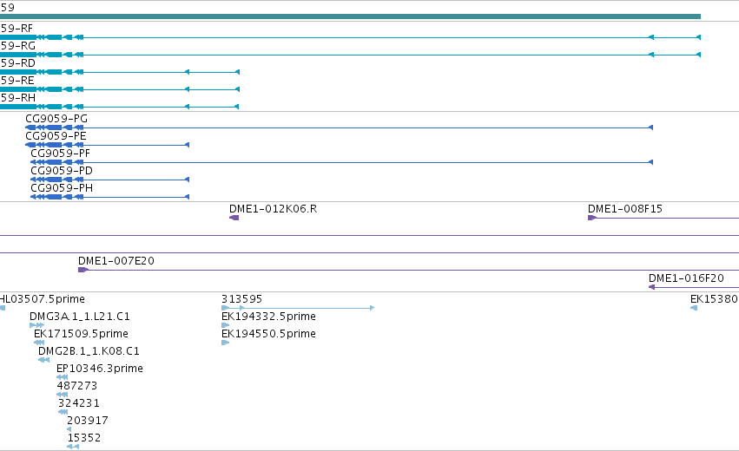Viewport: 739px width, 451px height.
Task: Click the 59-RD transcript label
Action: (x=17, y=63)
